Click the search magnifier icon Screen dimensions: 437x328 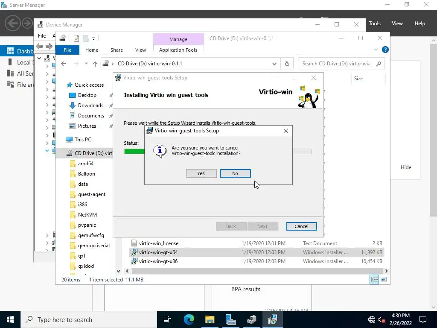[x=379, y=64]
